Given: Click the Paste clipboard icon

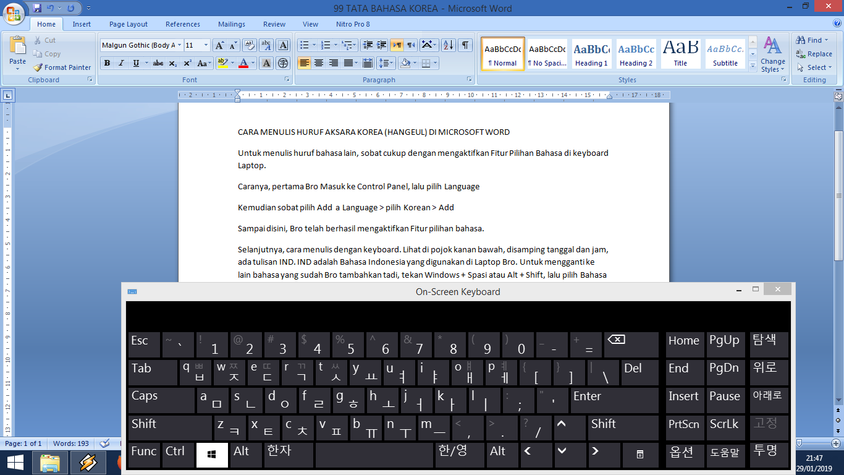Looking at the screenshot, I should (x=18, y=46).
